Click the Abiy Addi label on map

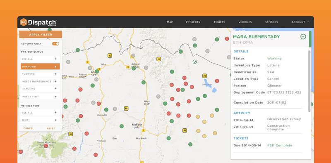point(102,115)
